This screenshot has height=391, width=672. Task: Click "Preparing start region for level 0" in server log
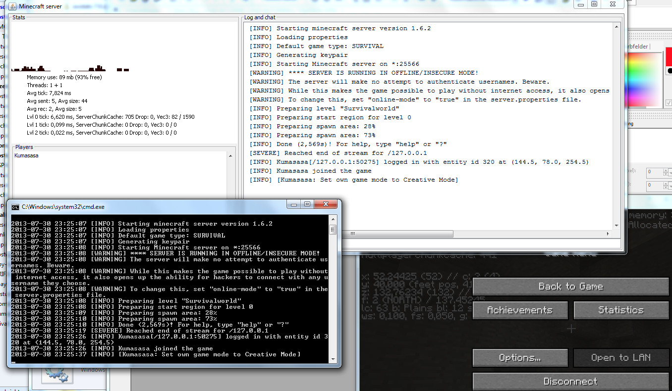(x=330, y=117)
